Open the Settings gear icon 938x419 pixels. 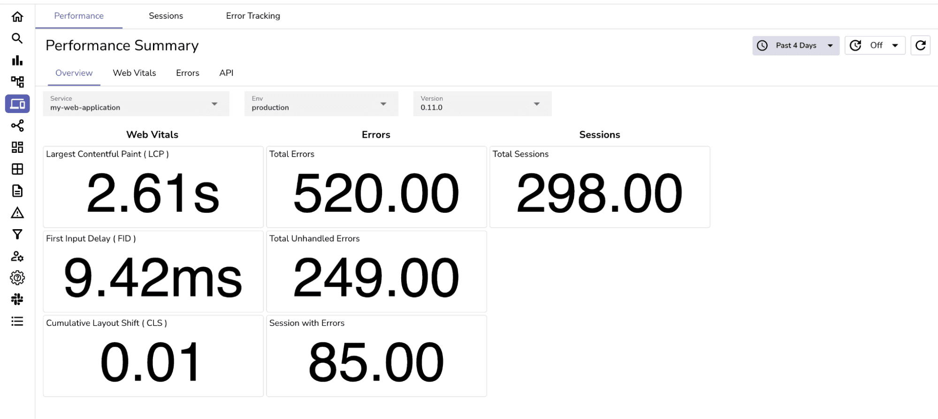coord(17,278)
